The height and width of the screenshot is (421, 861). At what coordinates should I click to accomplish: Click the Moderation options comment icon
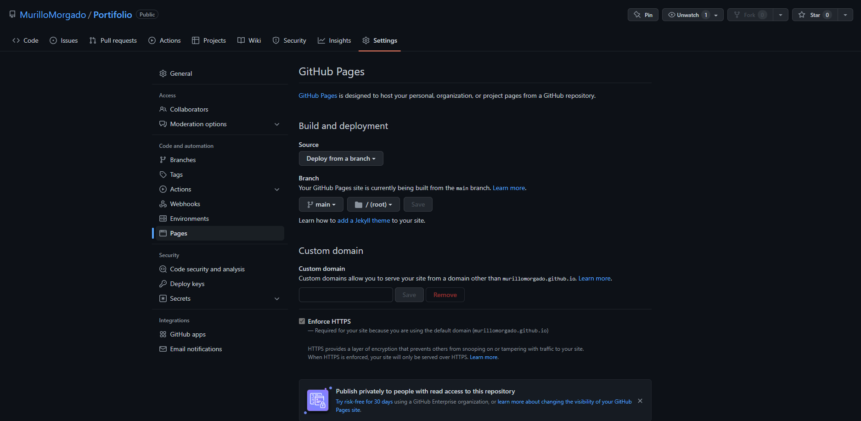click(163, 124)
